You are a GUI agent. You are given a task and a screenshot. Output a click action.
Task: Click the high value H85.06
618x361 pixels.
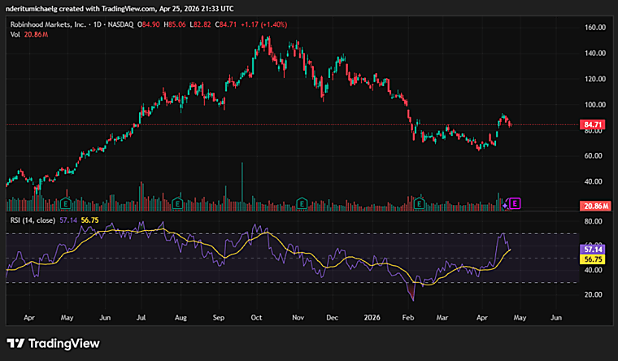coord(175,24)
